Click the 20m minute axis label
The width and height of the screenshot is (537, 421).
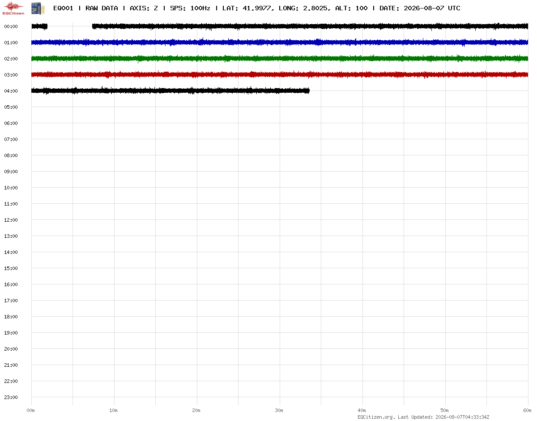196,410
